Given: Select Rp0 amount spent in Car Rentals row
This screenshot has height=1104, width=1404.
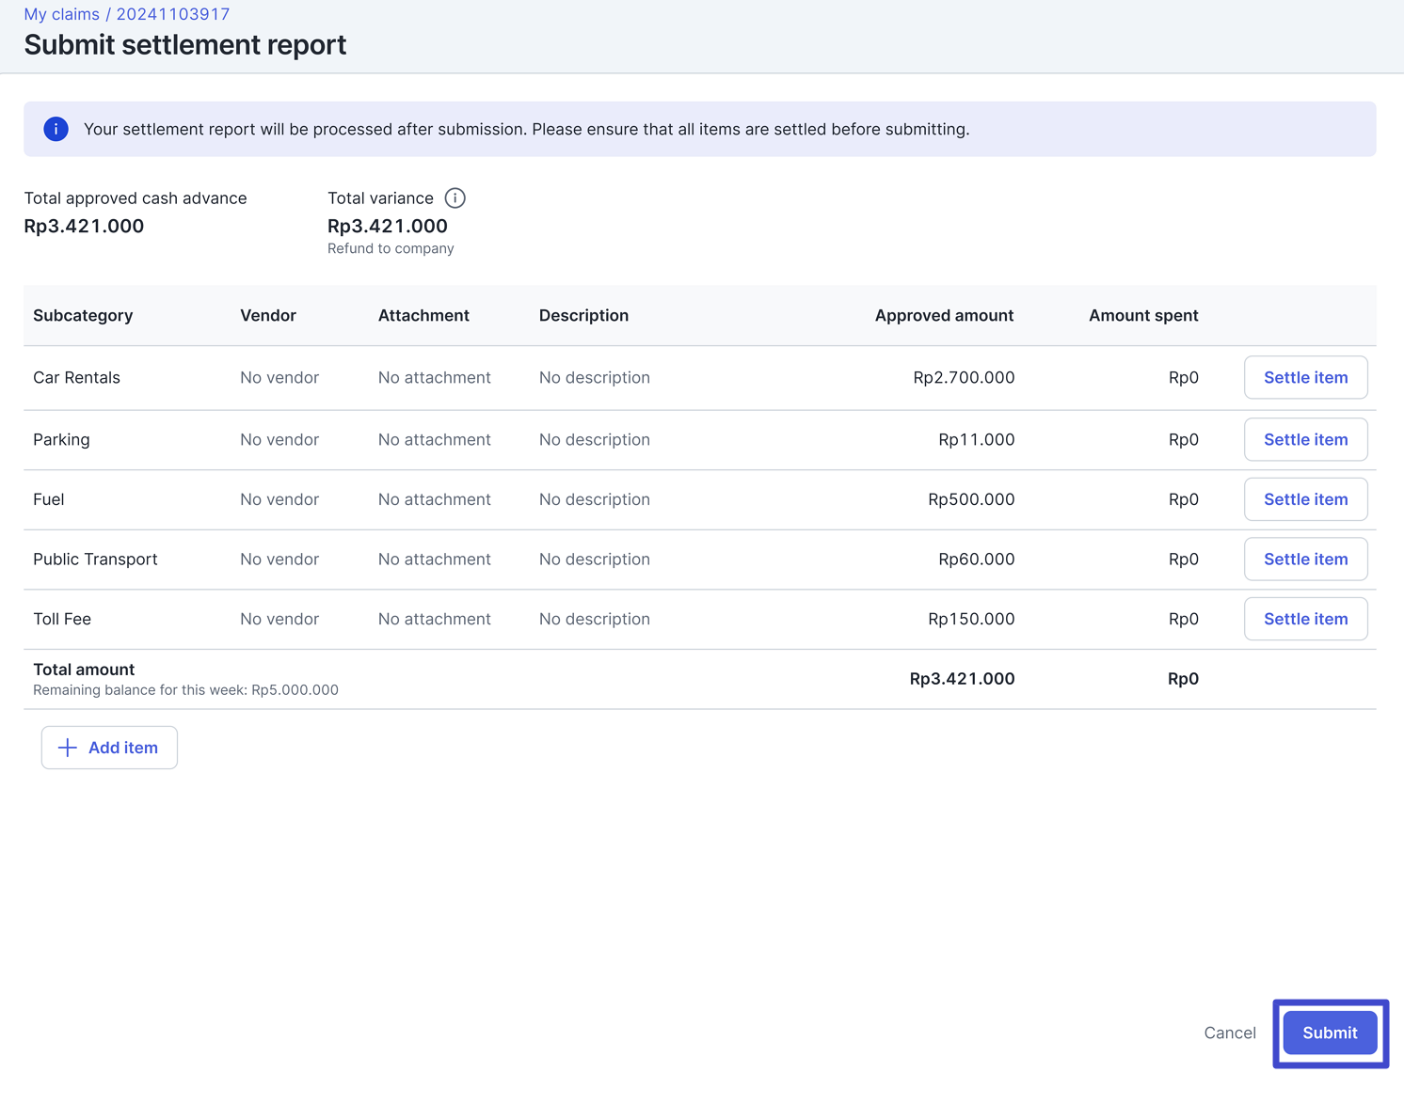Looking at the screenshot, I should coord(1183,377).
